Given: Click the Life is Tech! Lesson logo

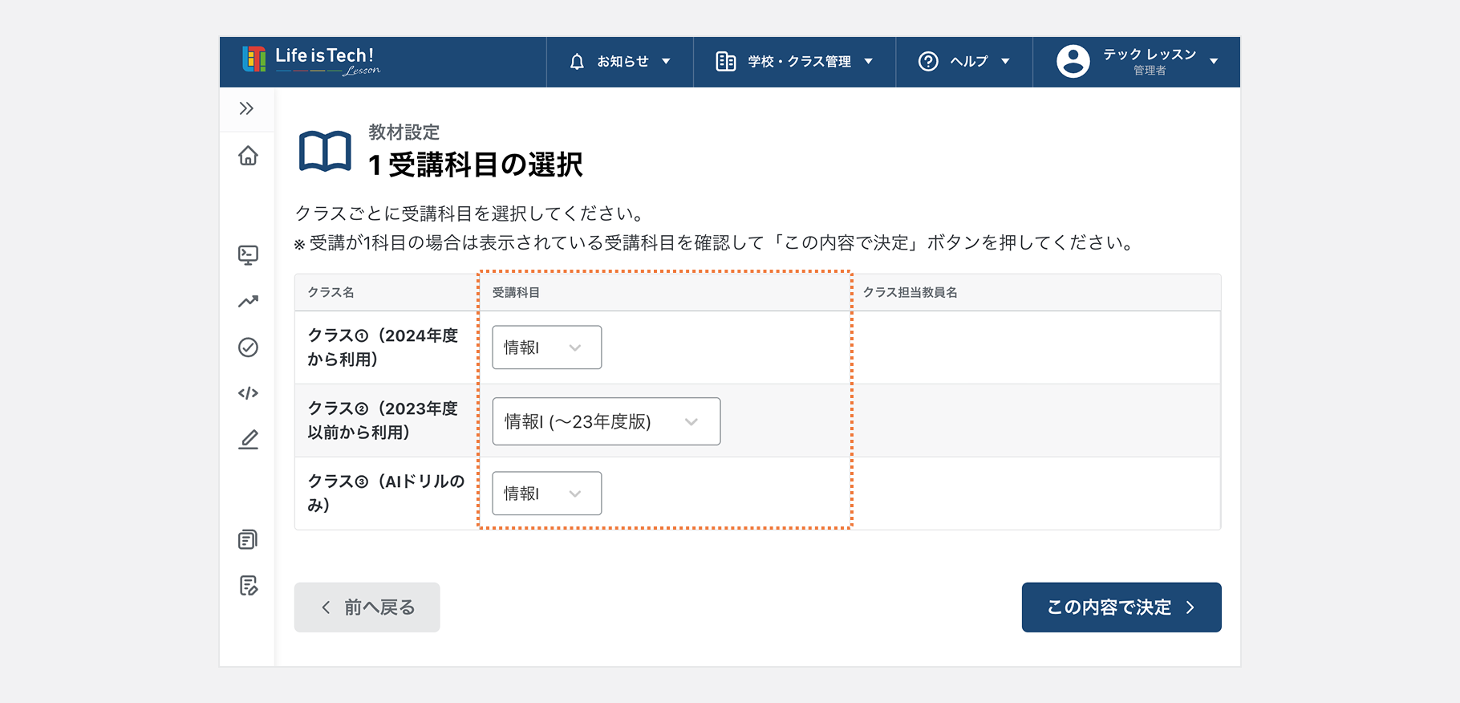Looking at the screenshot, I should coord(311,60).
